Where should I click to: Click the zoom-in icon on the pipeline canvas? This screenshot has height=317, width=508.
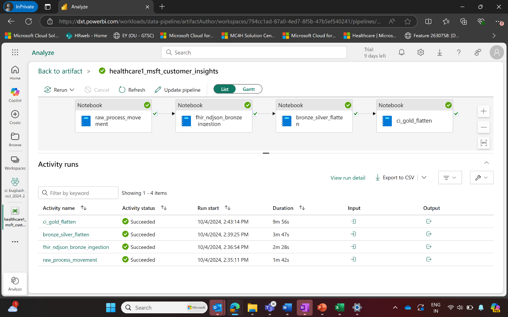(483, 111)
